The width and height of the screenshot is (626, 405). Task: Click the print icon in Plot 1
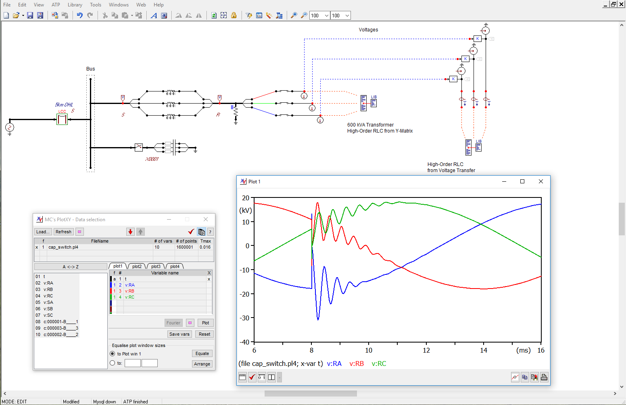pos(544,377)
